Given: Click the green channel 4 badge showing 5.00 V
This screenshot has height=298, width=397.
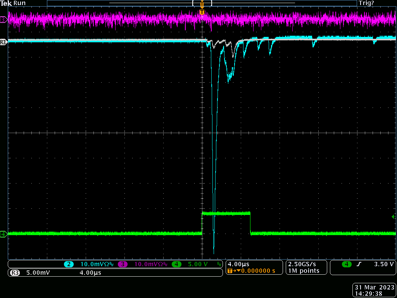Looking at the screenshot, I should click(x=176, y=264).
